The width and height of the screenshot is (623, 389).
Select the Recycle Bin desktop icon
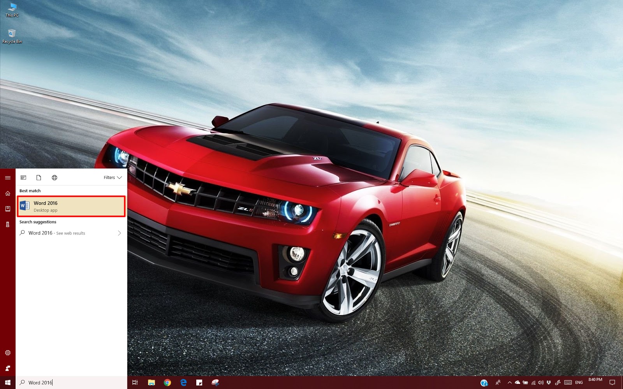12,36
